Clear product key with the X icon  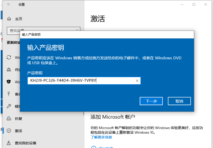click(137, 81)
